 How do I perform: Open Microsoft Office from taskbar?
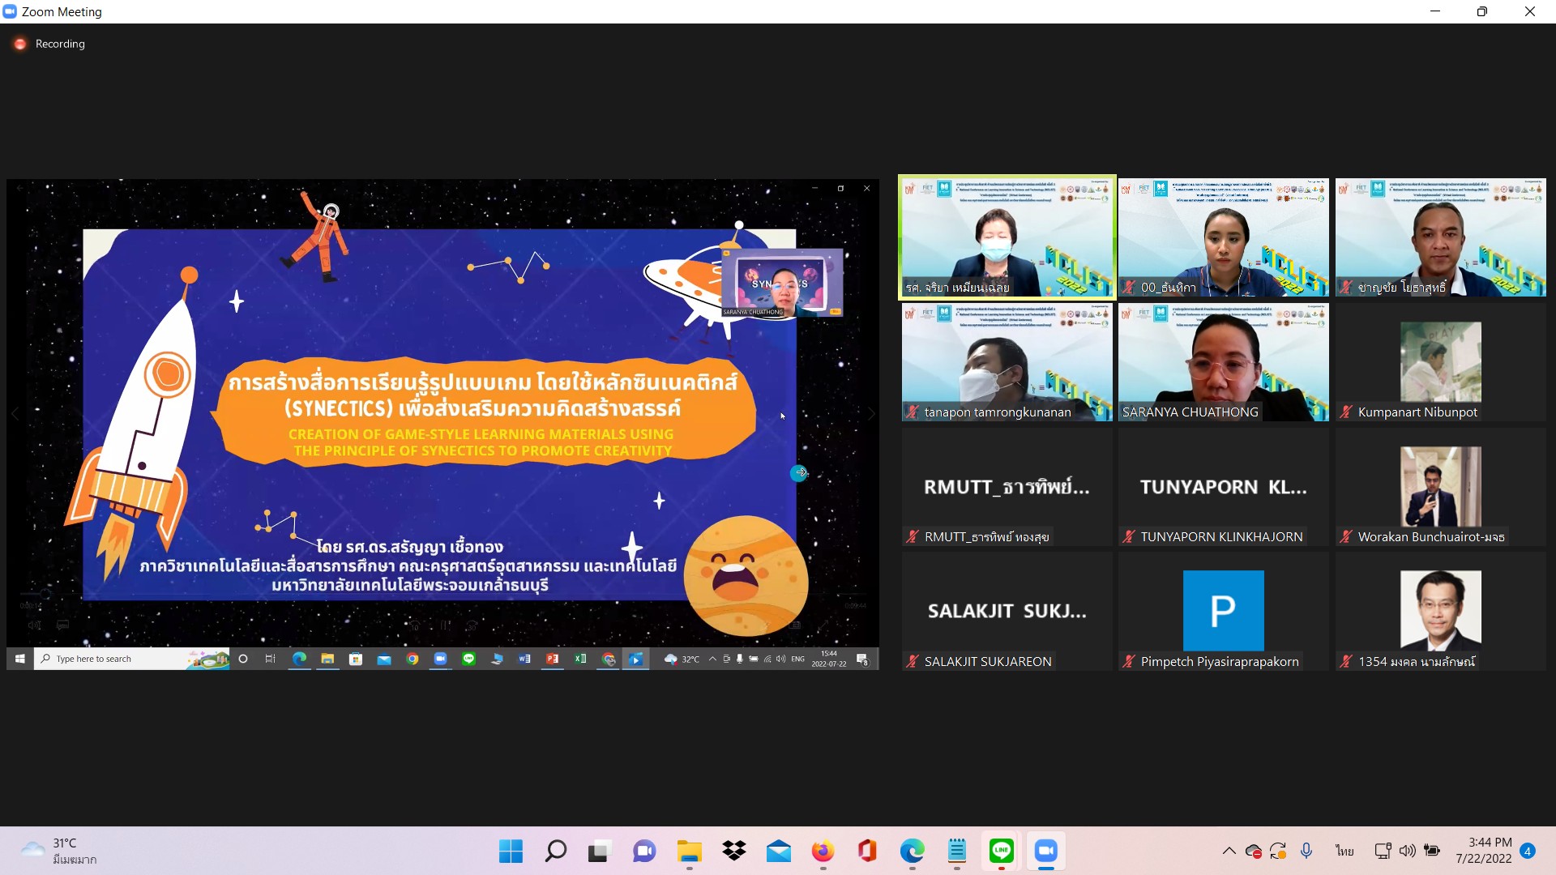pos(867,852)
